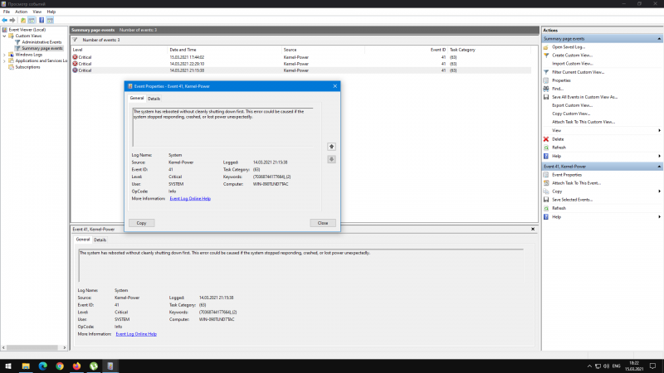
Task: Click the Copy button in the dialog
Action: point(141,223)
